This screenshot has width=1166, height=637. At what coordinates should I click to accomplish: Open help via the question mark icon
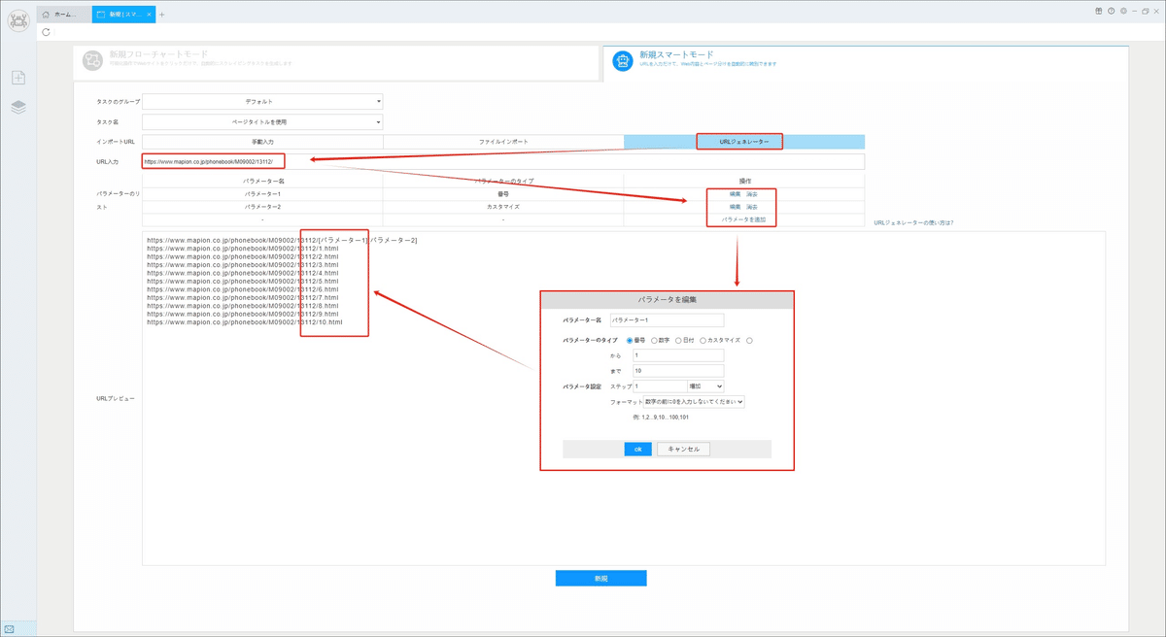click(1111, 11)
